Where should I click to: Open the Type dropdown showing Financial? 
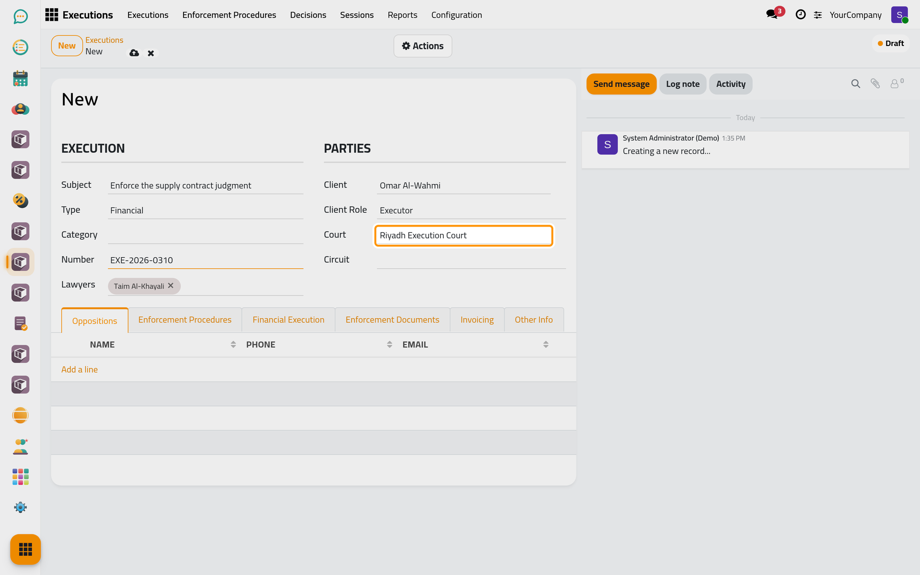pyautogui.click(x=206, y=210)
